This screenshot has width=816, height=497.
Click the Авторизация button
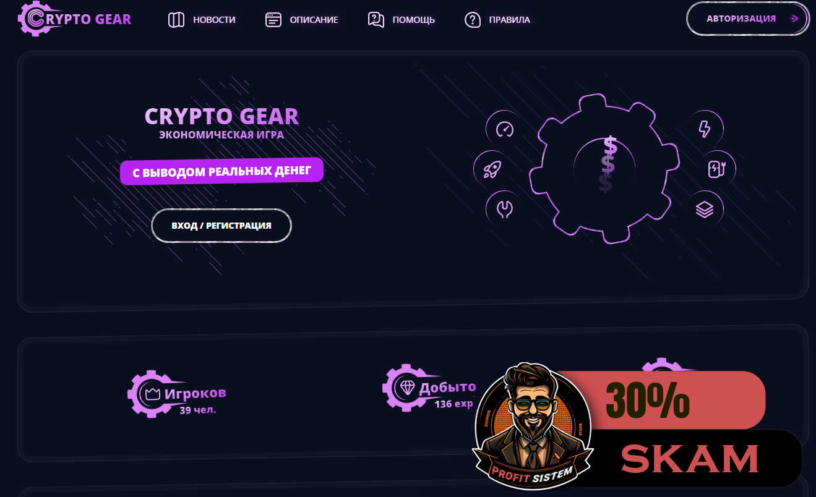(748, 19)
